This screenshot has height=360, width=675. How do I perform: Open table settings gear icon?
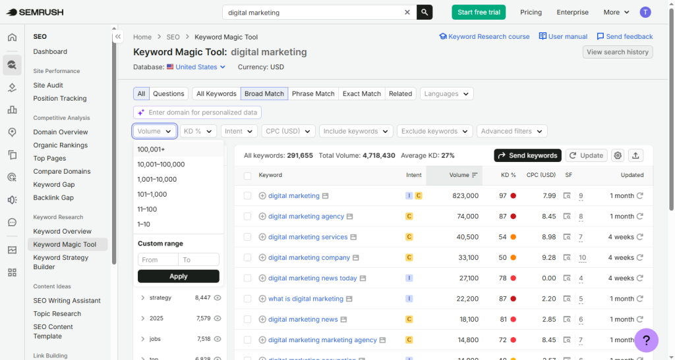coord(618,155)
